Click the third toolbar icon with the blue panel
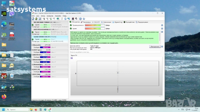This screenshot has height=112, width=200. [40, 19]
